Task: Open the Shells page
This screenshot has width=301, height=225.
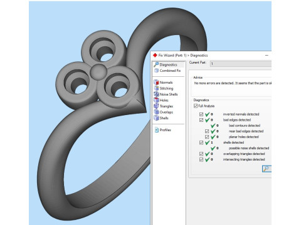Action: point(164,118)
